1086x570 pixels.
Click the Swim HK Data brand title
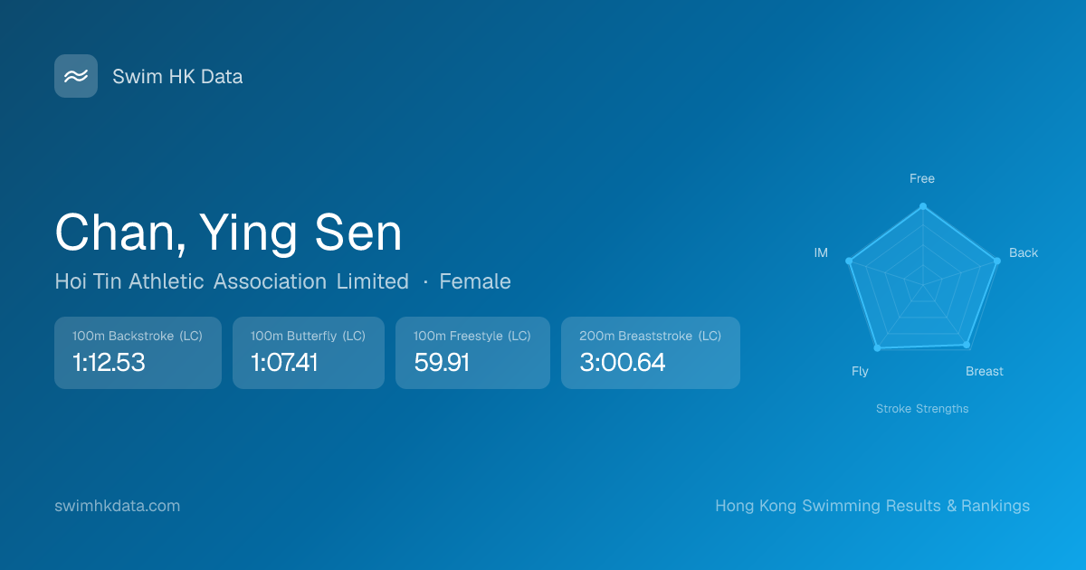[177, 77]
